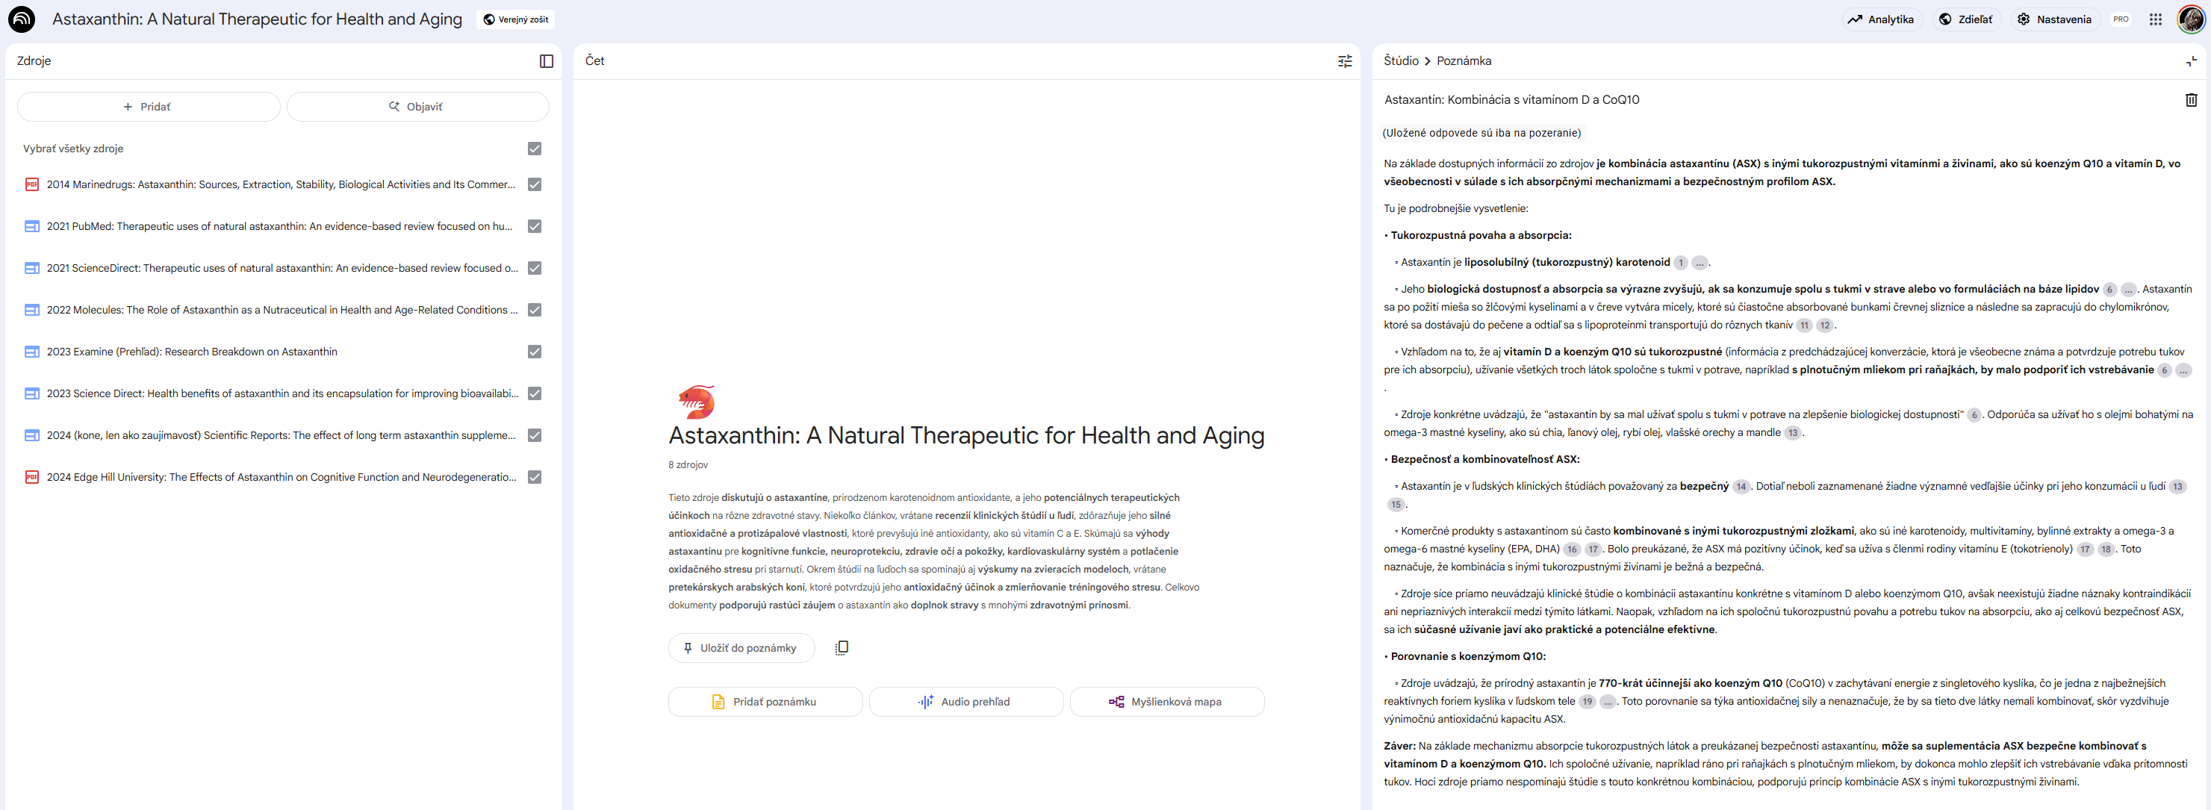2211x810 pixels.
Task: Open chat configuration settings icon
Action: point(1344,61)
